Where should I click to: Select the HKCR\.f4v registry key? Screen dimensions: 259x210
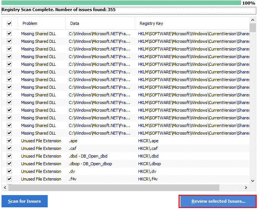(x=148, y=179)
